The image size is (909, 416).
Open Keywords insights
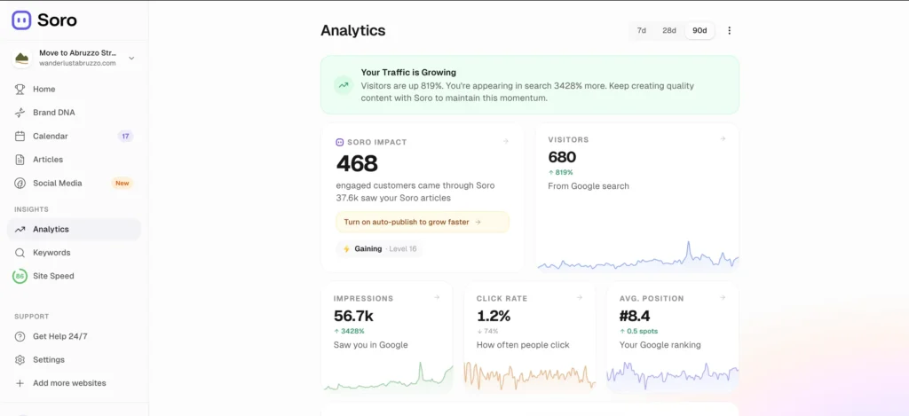click(x=74, y=253)
